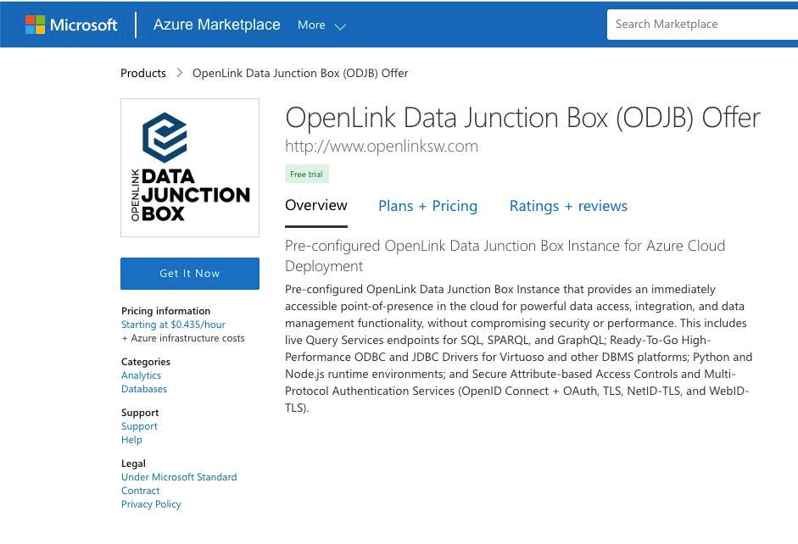Open the More navigation dropdown
Screen dimensions: 798x544
coord(311,25)
